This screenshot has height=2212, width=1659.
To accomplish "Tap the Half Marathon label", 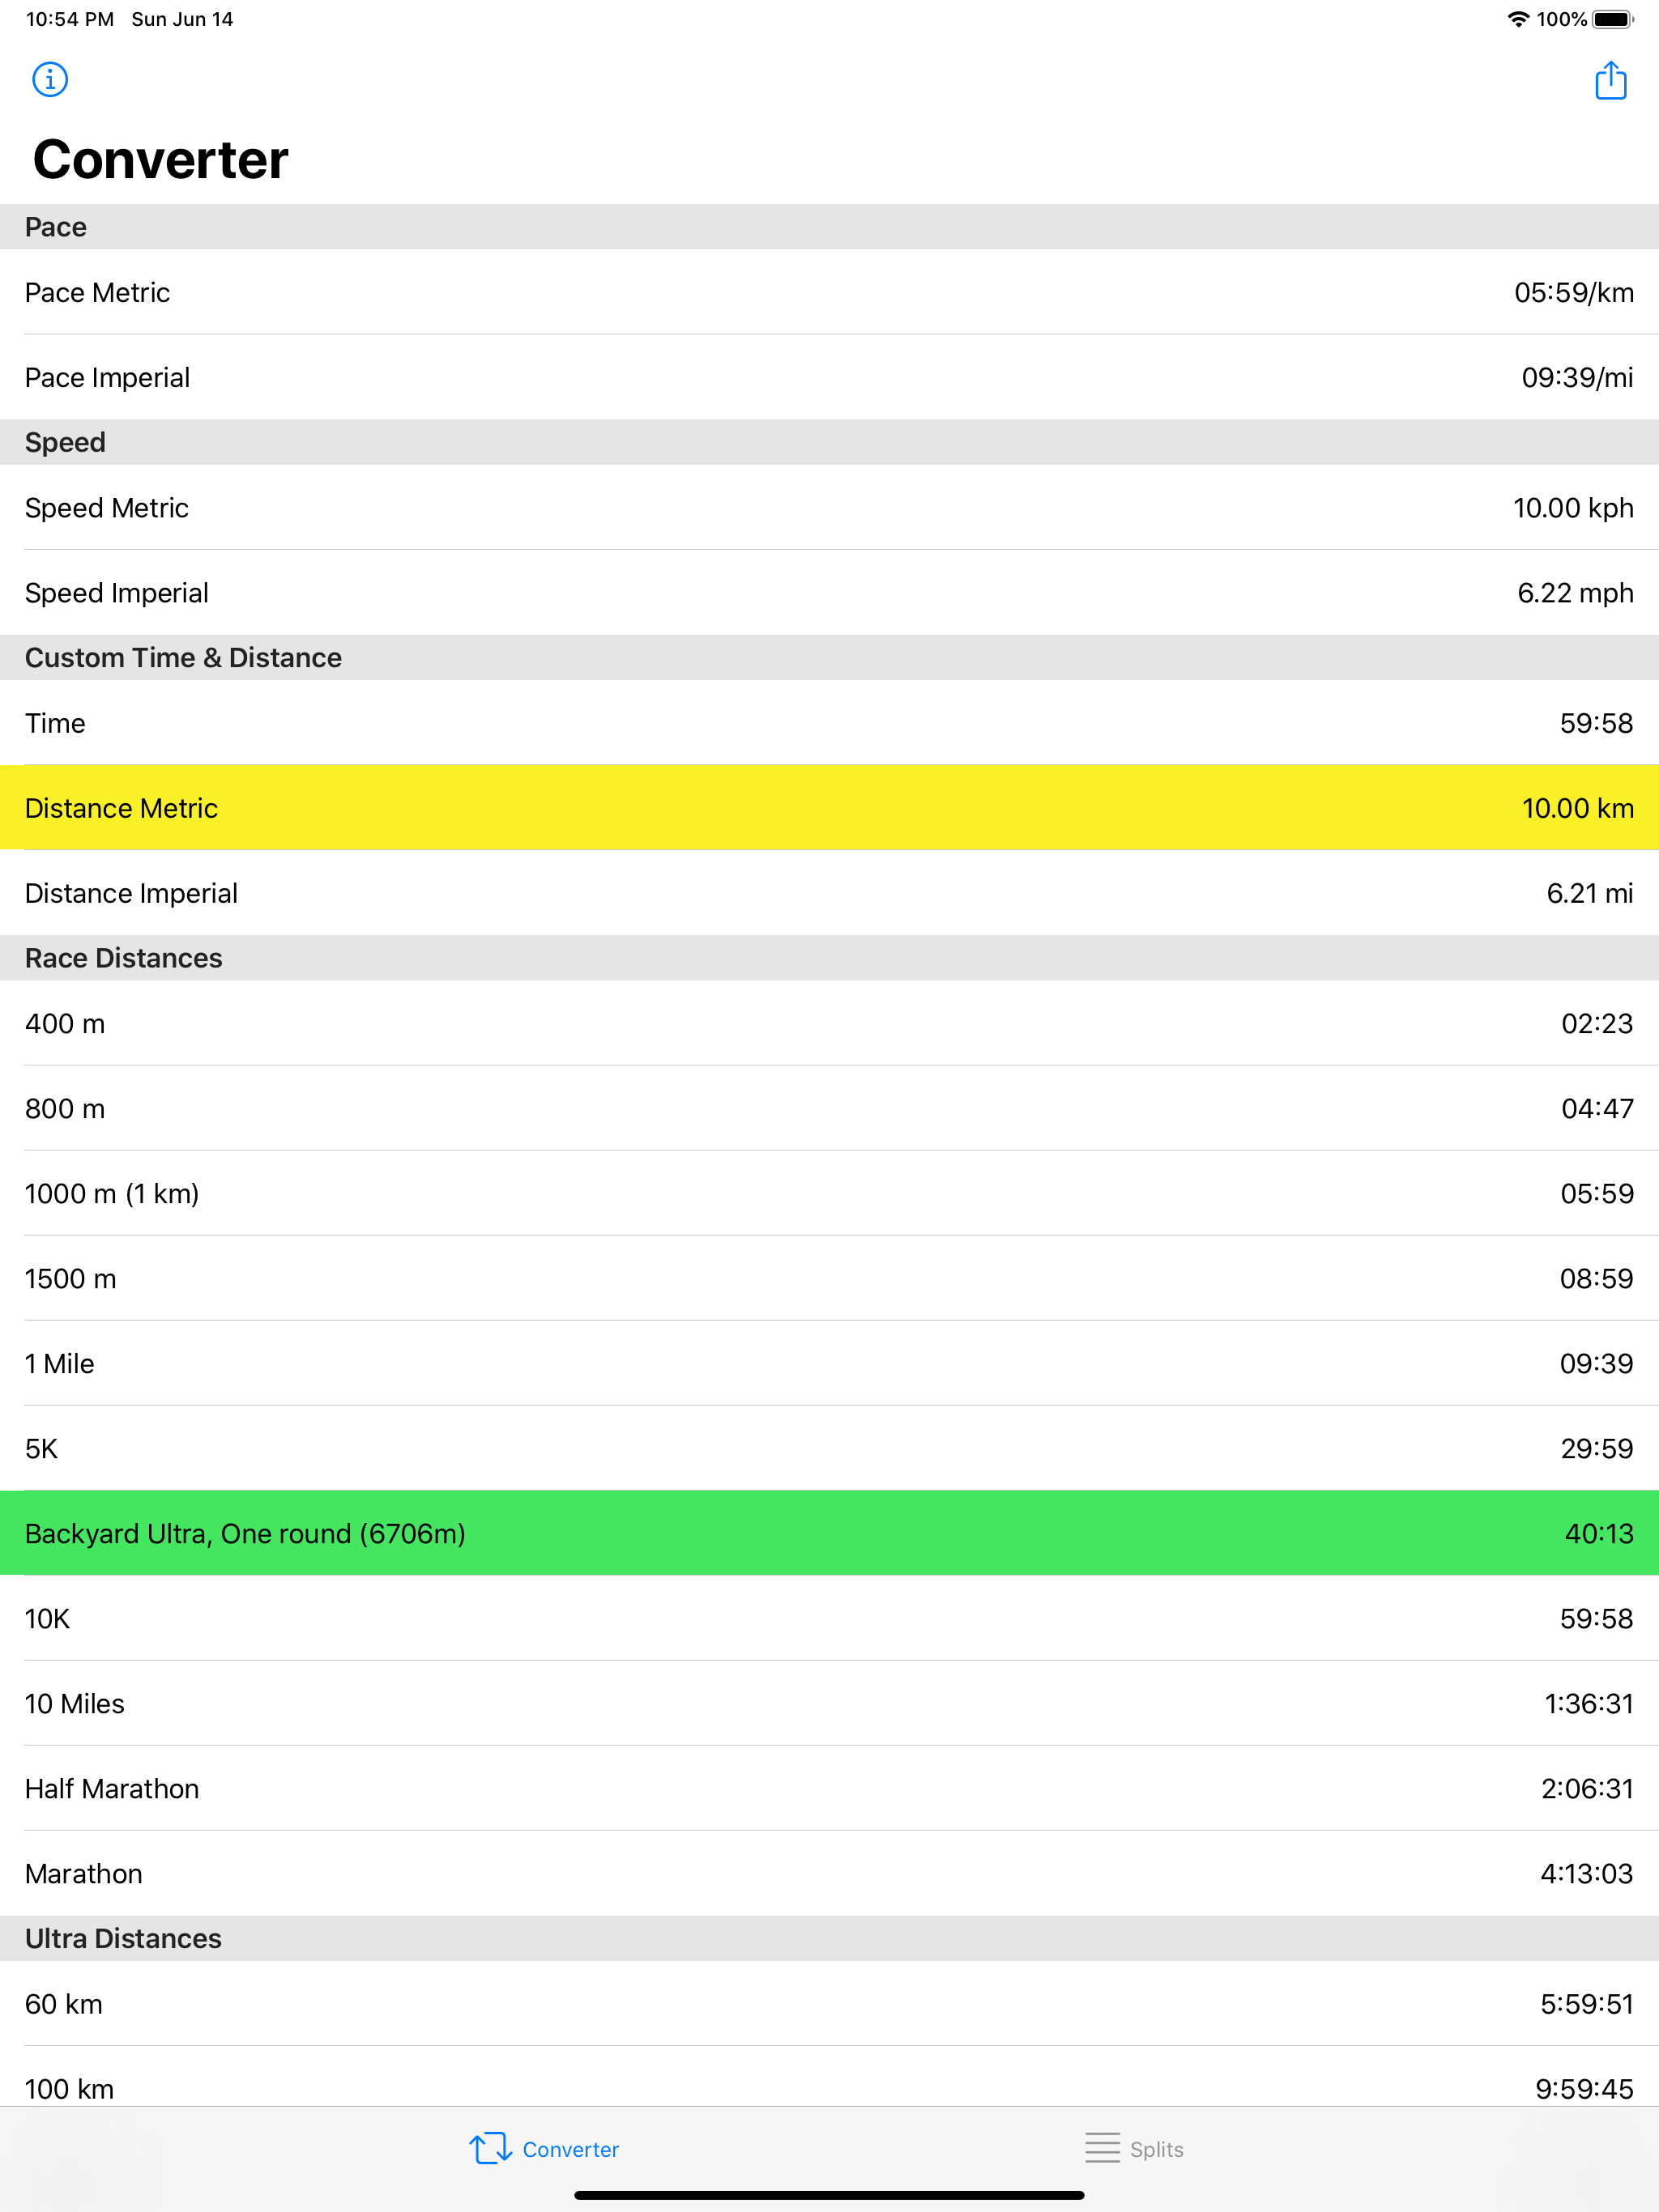I will click(111, 1788).
